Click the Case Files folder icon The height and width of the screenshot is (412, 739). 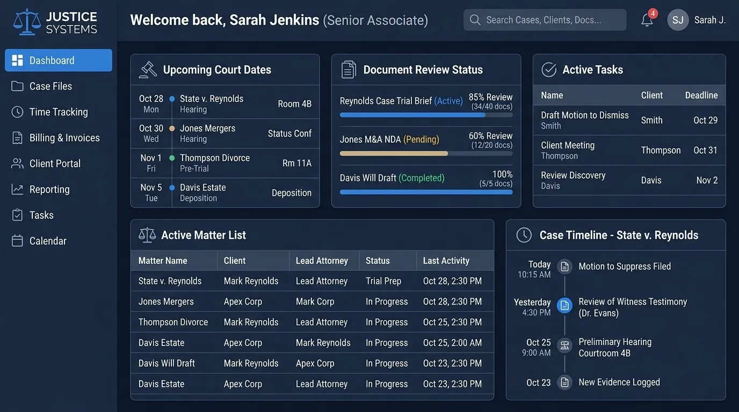[x=17, y=86]
